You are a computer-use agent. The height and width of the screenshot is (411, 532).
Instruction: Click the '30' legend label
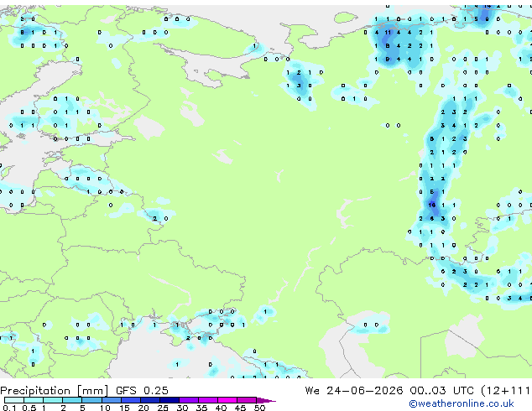[182, 408]
